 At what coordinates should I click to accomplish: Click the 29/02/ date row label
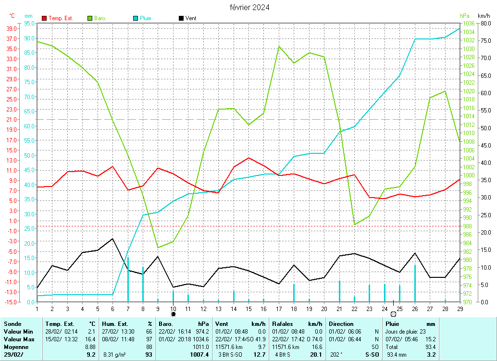[x=13, y=355]
